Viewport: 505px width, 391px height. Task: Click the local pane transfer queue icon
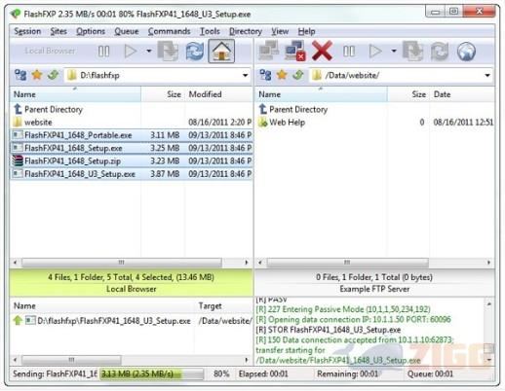click(168, 51)
